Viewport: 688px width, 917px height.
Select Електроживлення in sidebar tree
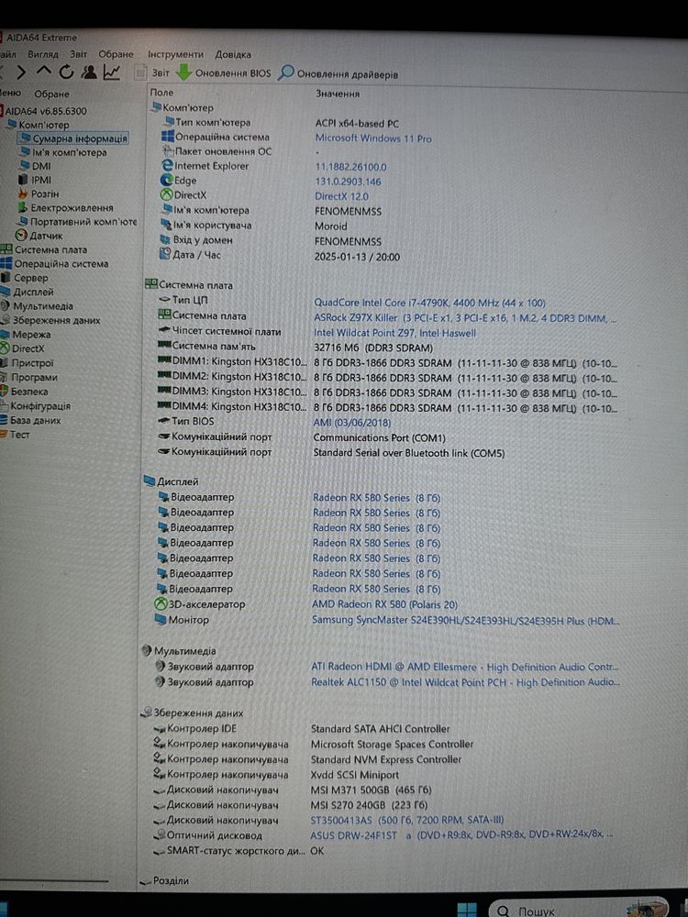[x=65, y=207]
